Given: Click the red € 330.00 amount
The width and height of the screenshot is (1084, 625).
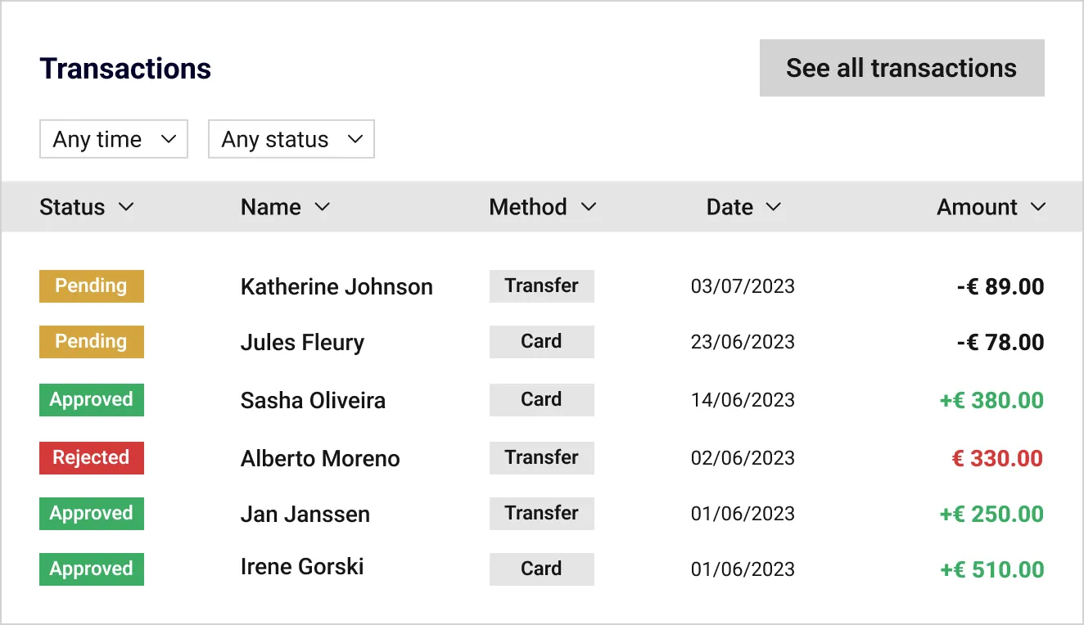Looking at the screenshot, I should (997, 458).
